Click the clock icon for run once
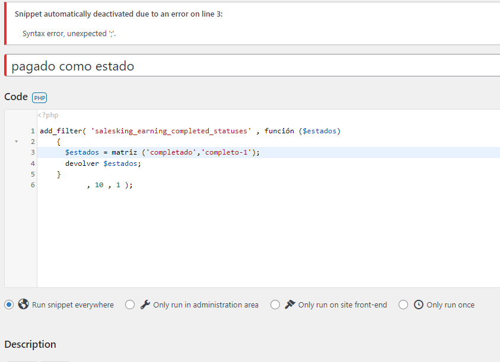This screenshot has height=362, width=500. click(419, 305)
